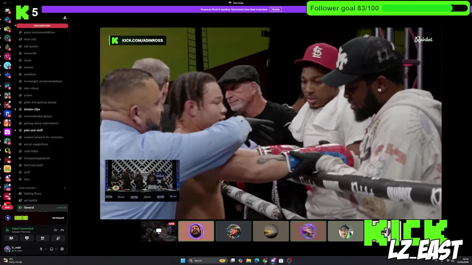The height and width of the screenshot is (265, 472).
Task: Open lz_east user profile avatar
Action: [7, 249]
